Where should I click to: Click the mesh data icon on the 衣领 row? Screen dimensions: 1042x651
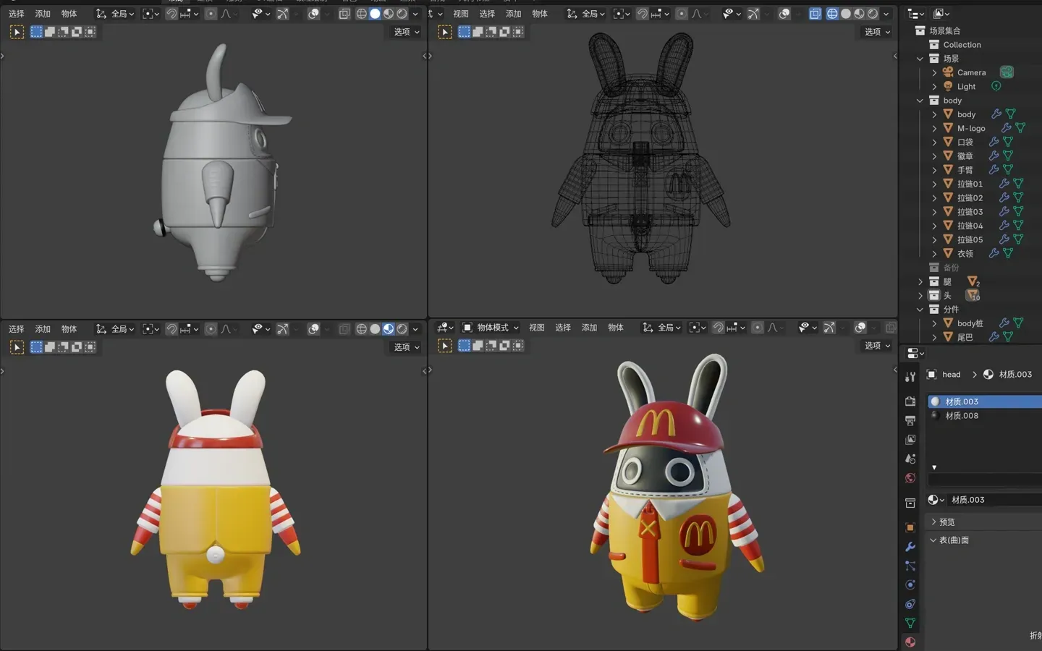(x=1008, y=253)
